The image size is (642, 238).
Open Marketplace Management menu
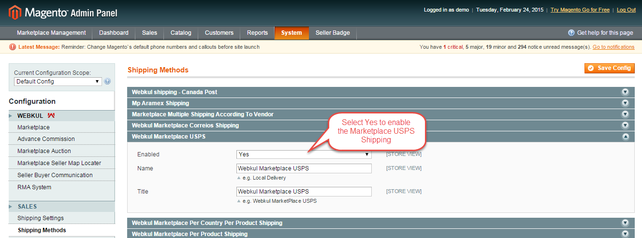point(51,33)
